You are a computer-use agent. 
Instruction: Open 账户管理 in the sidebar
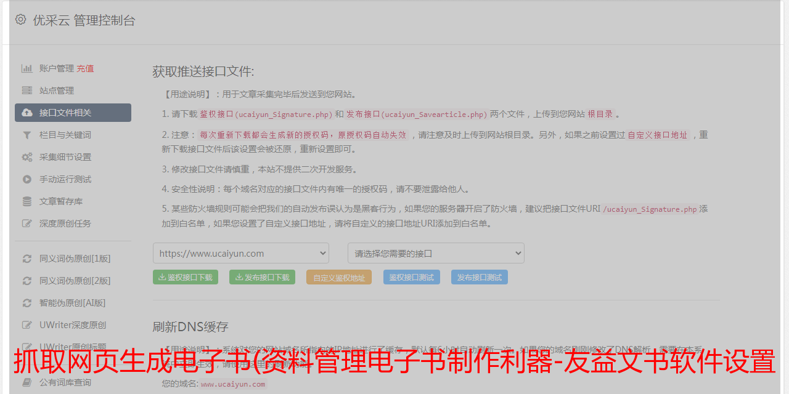pyautogui.click(x=57, y=68)
